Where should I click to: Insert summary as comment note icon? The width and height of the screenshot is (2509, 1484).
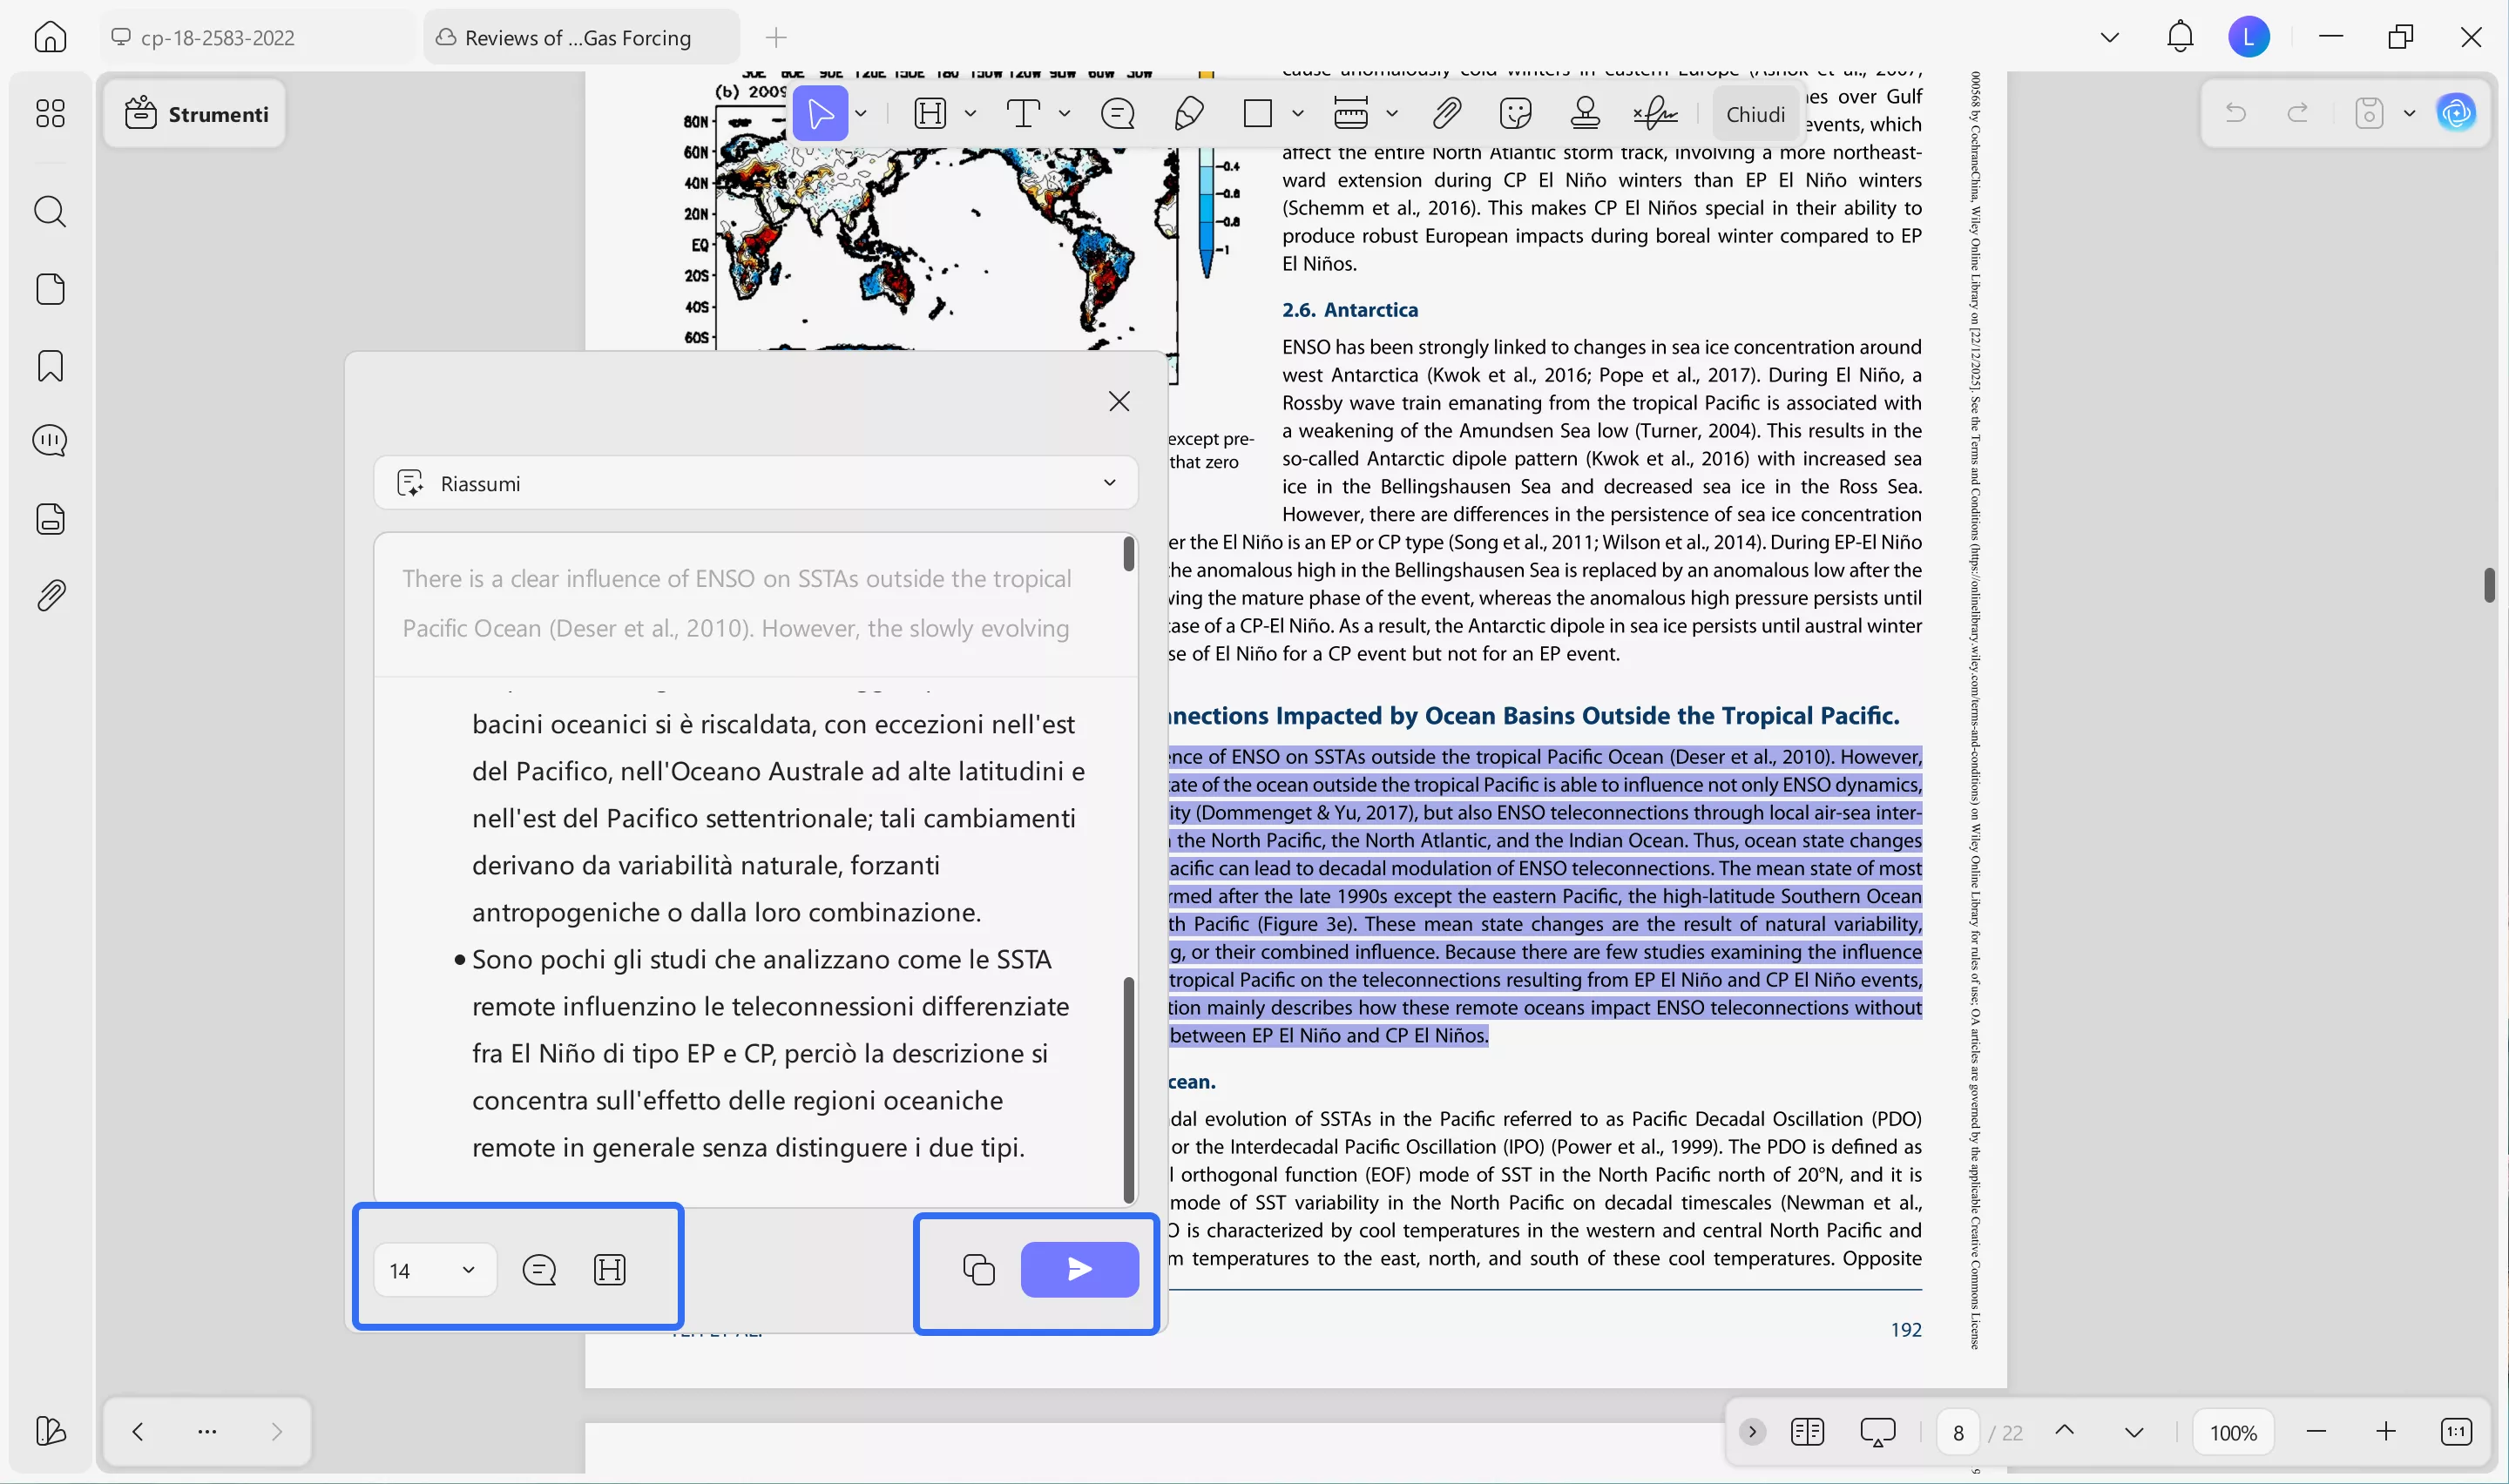[539, 1270]
